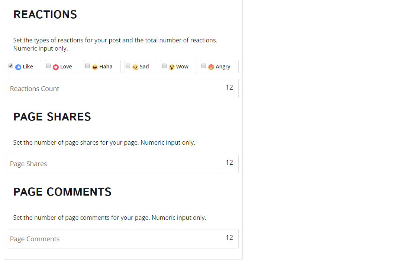416x280 pixels.
Task: Select the Angry reaction checkbox
Action: [204, 66]
